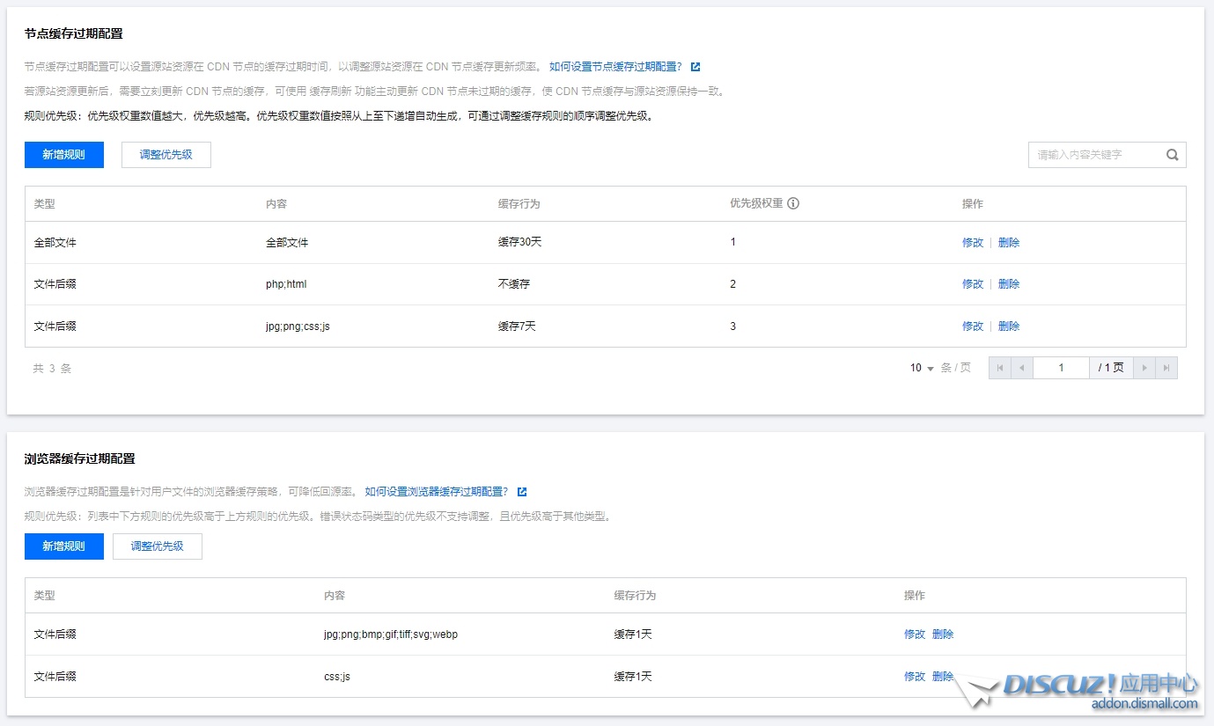
Task: Go to previous page arrow
Action: (x=1021, y=368)
